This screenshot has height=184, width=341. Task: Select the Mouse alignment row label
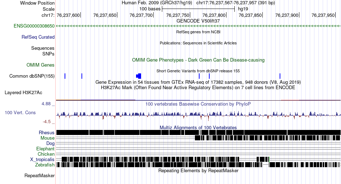[x=48, y=138]
